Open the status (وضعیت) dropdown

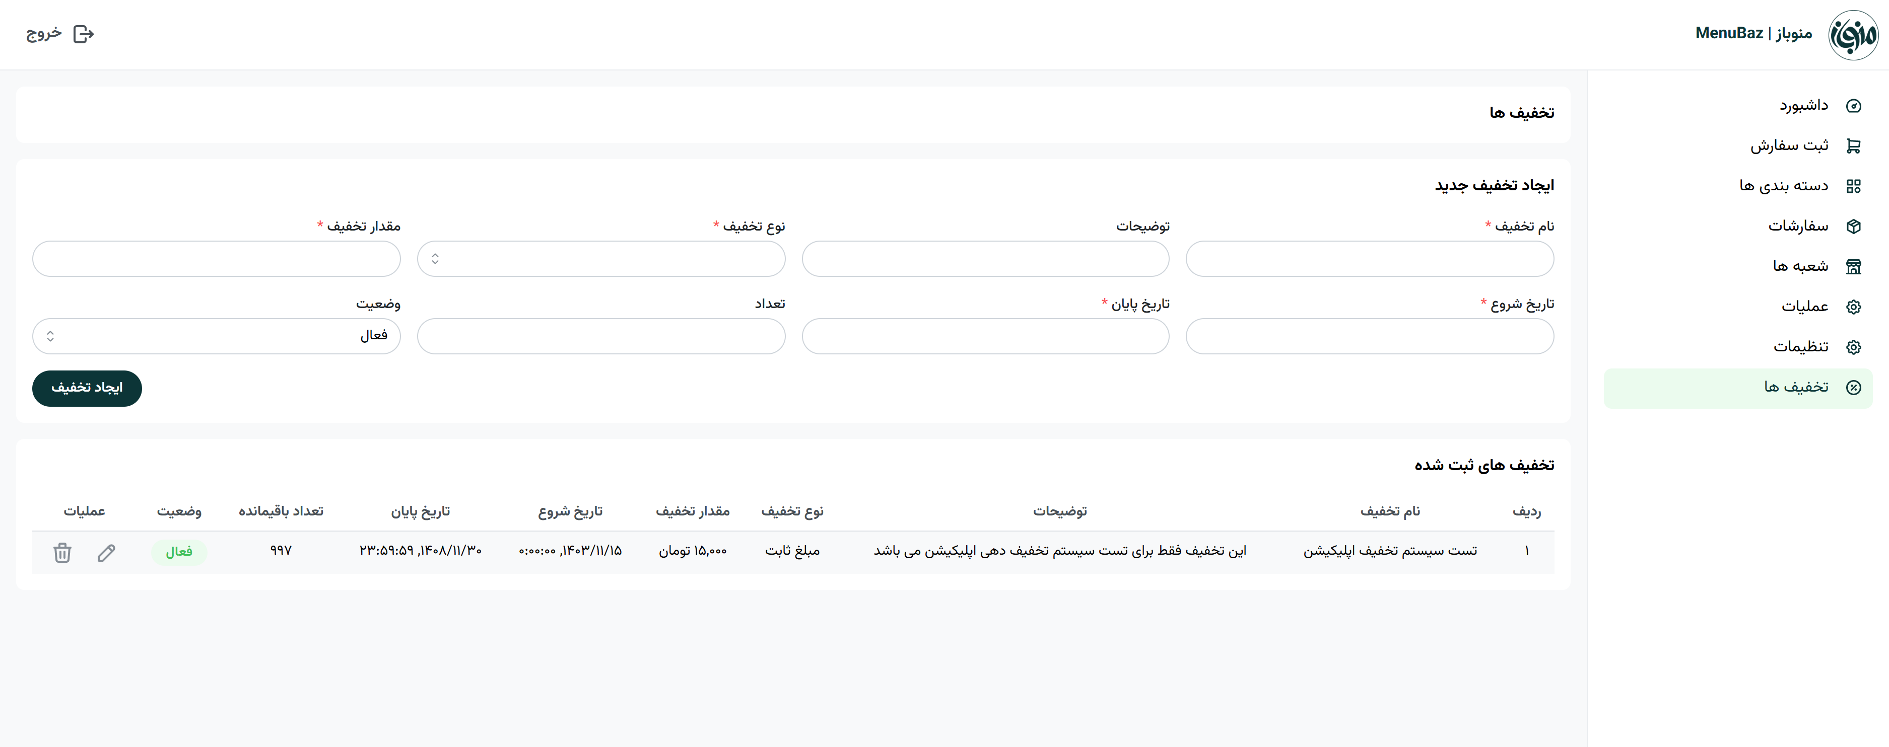216,336
